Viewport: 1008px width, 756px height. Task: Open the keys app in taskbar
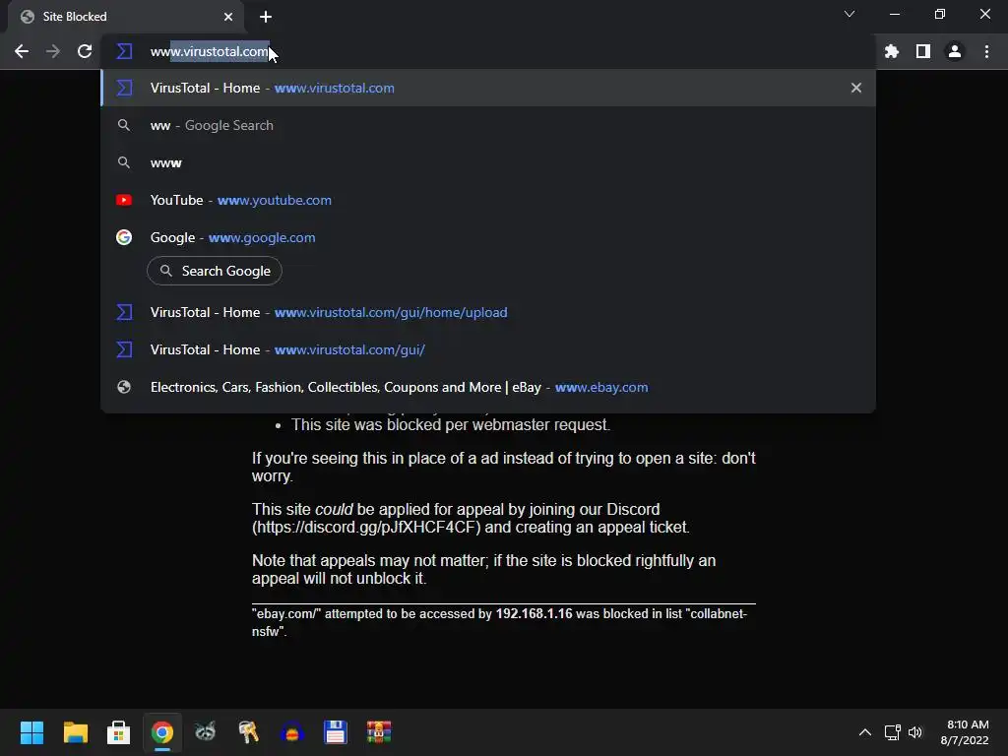point(248,732)
